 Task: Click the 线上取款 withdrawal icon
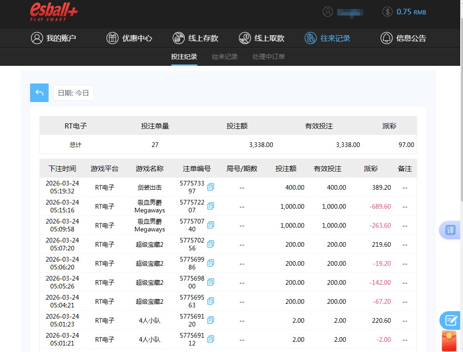click(x=244, y=38)
